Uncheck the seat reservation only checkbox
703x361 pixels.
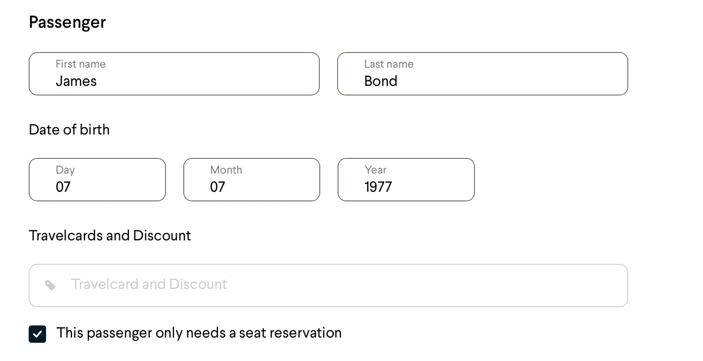[x=37, y=334]
